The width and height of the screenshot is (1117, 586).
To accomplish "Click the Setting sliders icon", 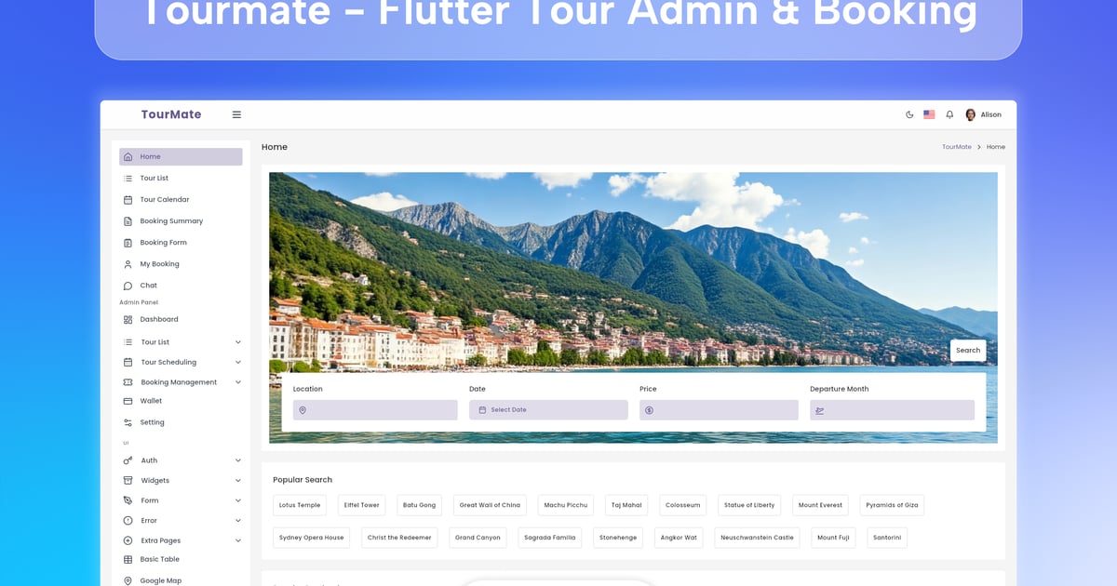I will click(128, 422).
